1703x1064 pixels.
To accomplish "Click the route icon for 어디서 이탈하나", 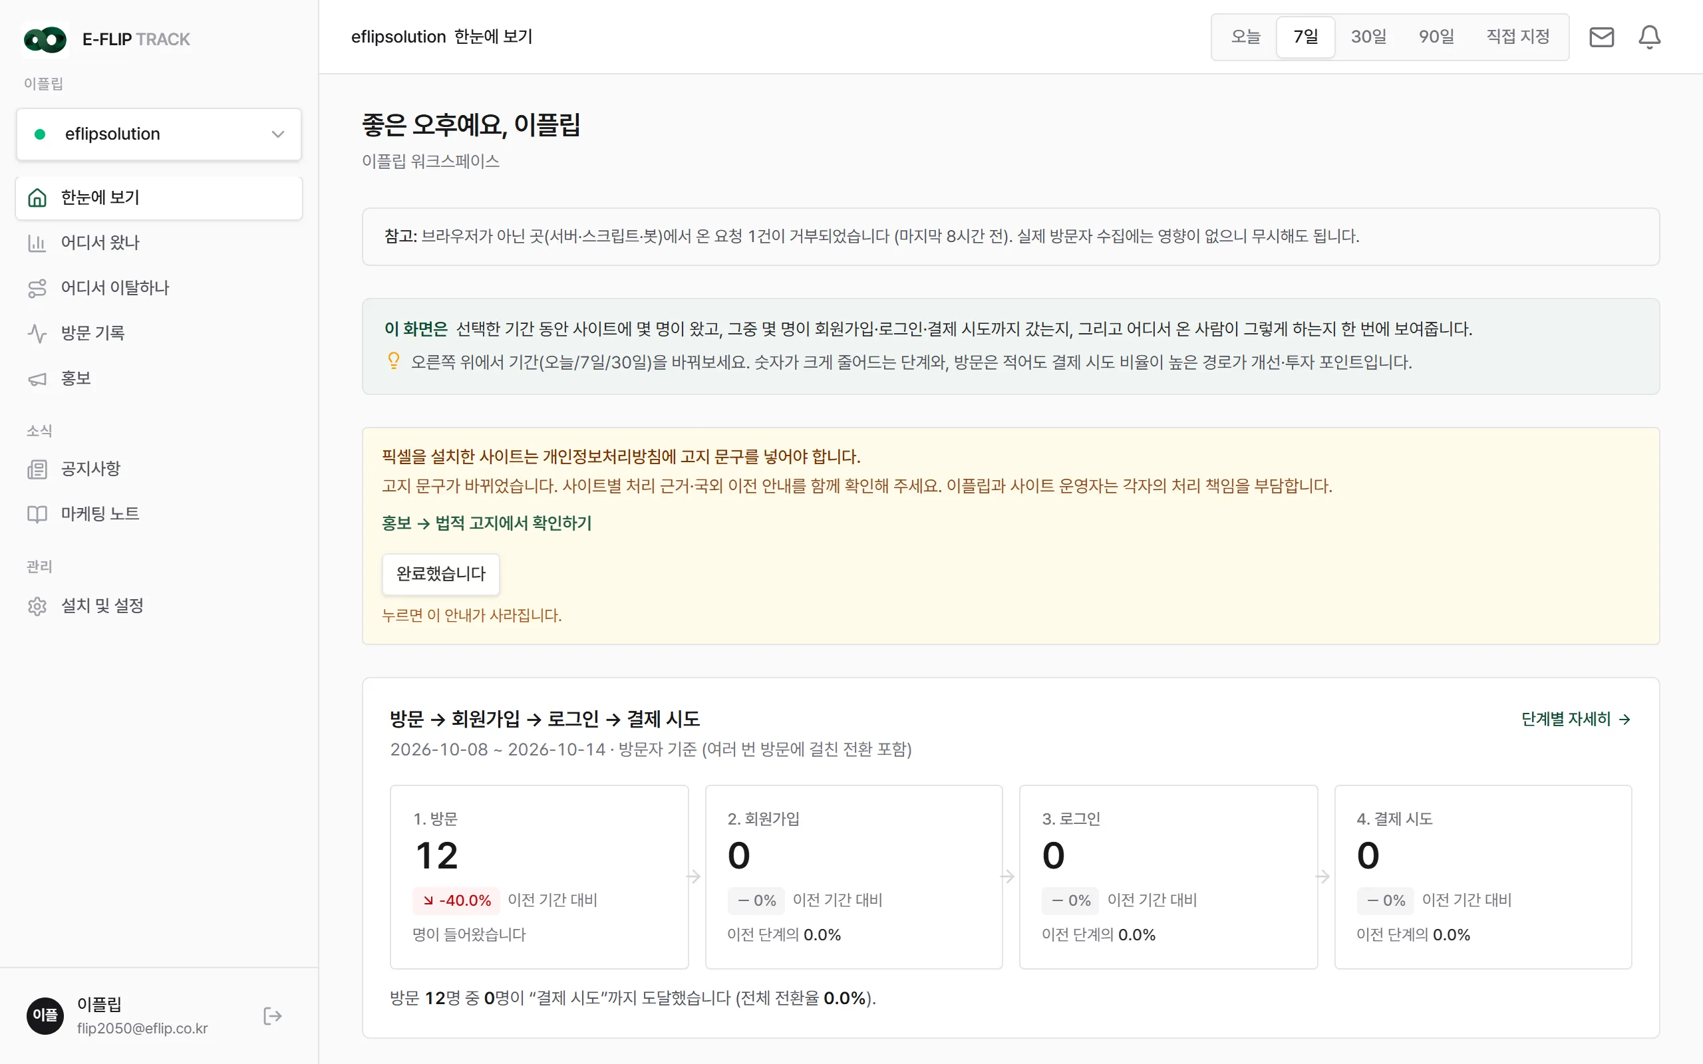I will [x=37, y=288].
